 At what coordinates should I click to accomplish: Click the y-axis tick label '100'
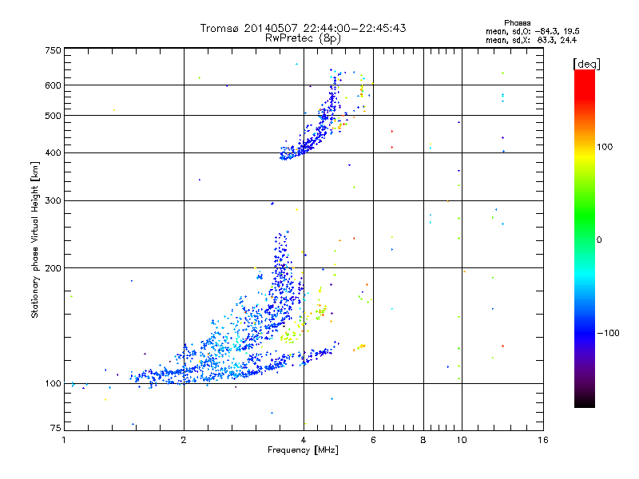(x=53, y=383)
